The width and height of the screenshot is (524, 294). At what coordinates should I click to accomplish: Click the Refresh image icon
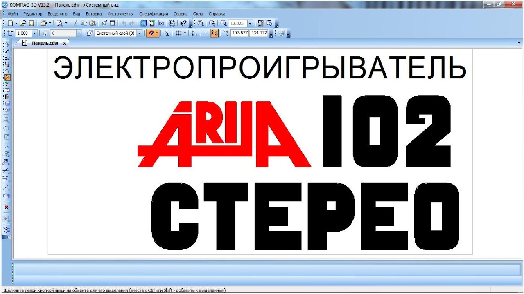269,23
